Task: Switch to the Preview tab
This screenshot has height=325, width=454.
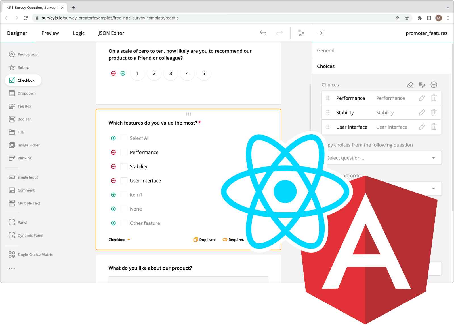Action: (50, 33)
